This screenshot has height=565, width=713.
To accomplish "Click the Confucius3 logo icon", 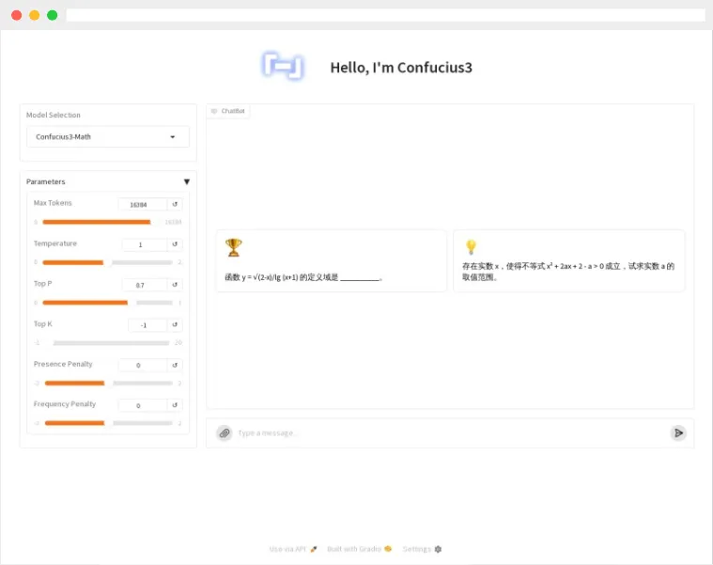I will click(x=283, y=67).
